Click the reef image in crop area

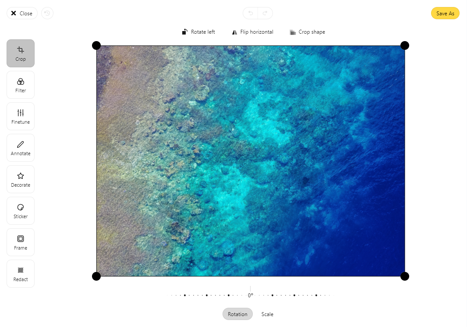coord(251,161)
